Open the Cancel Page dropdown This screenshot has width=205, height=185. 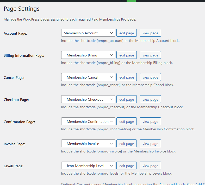tap(88, 77)
